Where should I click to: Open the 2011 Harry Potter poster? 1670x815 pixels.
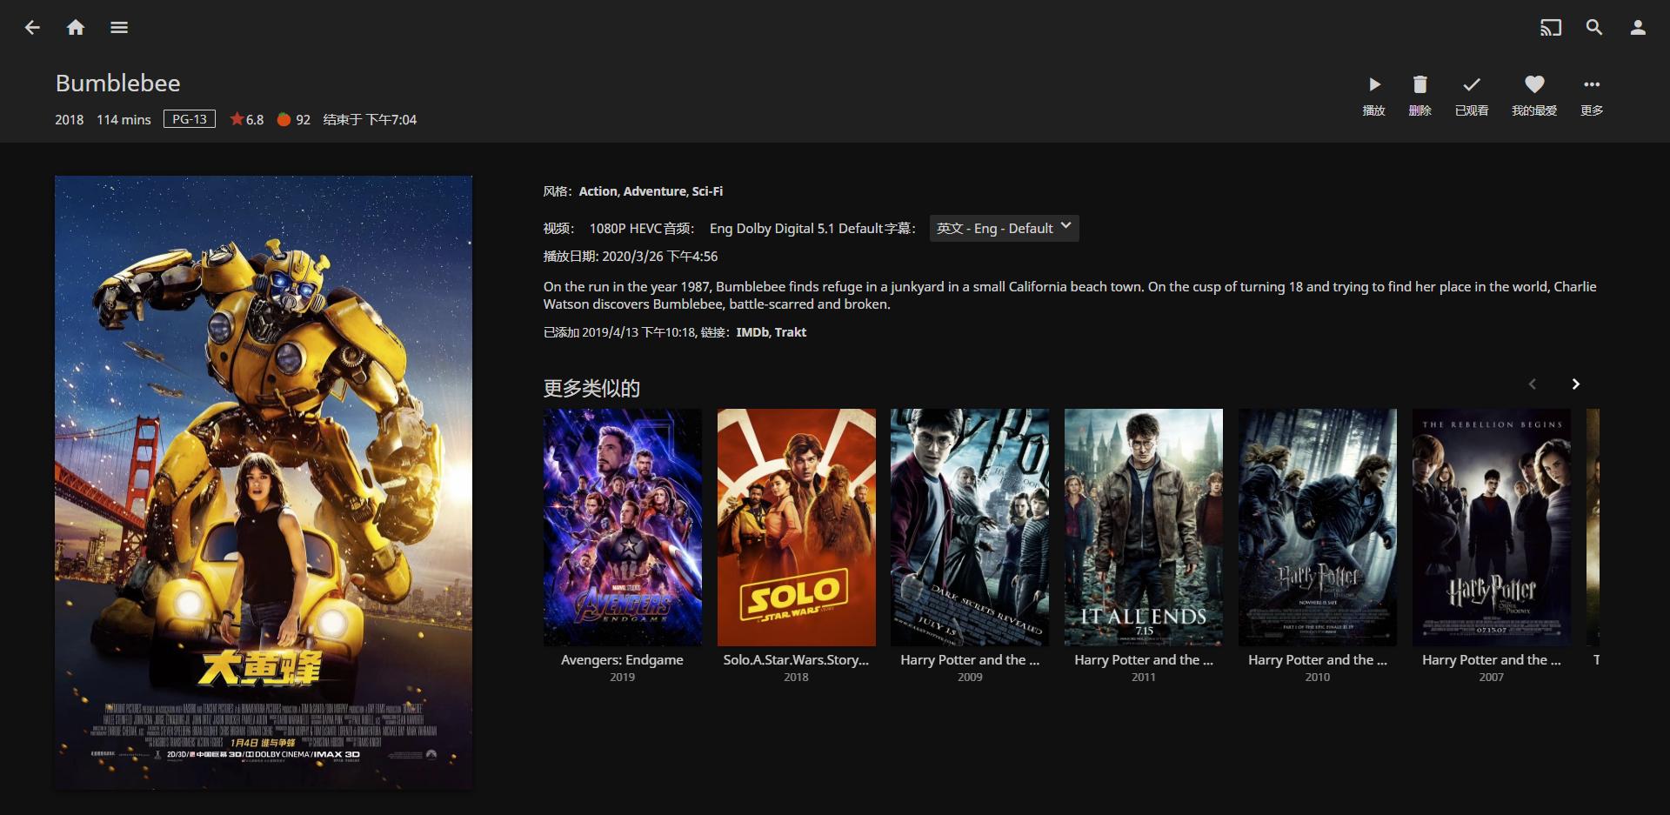(x=1144, y=527)
